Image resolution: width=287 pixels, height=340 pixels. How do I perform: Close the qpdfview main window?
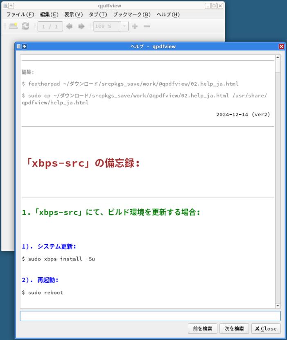220,6
